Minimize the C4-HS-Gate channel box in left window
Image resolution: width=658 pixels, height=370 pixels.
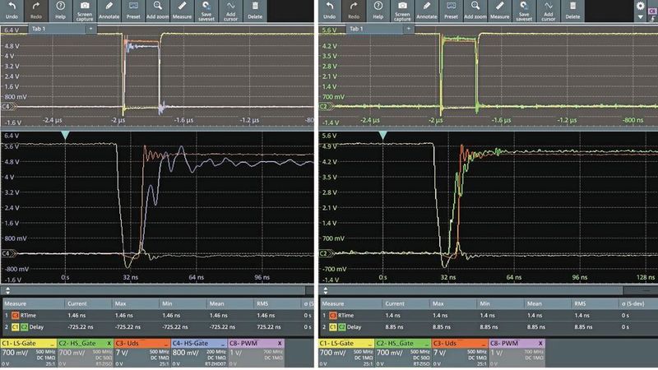[x=222, y=344]
